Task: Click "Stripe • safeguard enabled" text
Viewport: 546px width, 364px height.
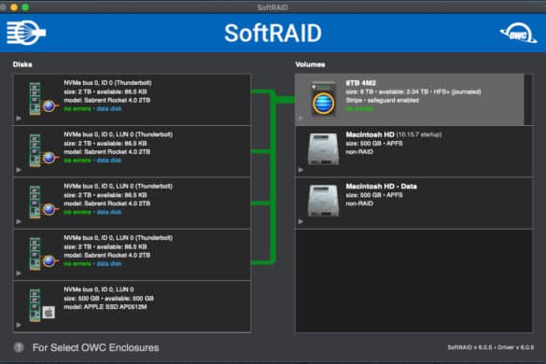Action: (x=382, y=100)
